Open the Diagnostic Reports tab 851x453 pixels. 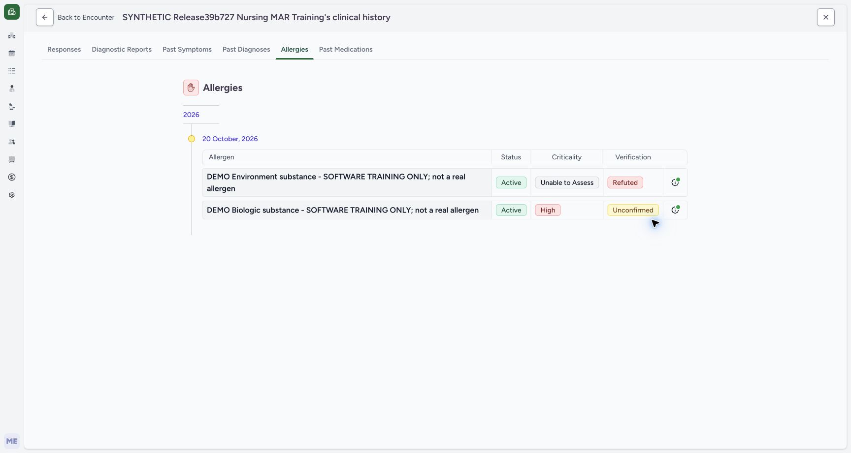click(x=122, y=49)
